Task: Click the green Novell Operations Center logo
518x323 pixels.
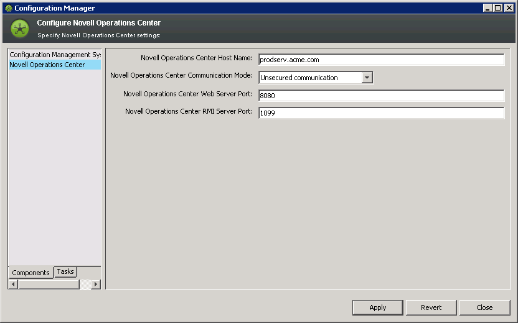Action: (20, 29)
